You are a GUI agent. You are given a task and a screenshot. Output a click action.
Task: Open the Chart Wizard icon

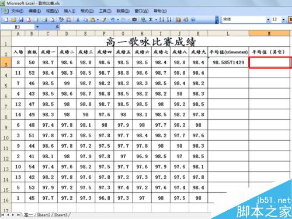178,20
